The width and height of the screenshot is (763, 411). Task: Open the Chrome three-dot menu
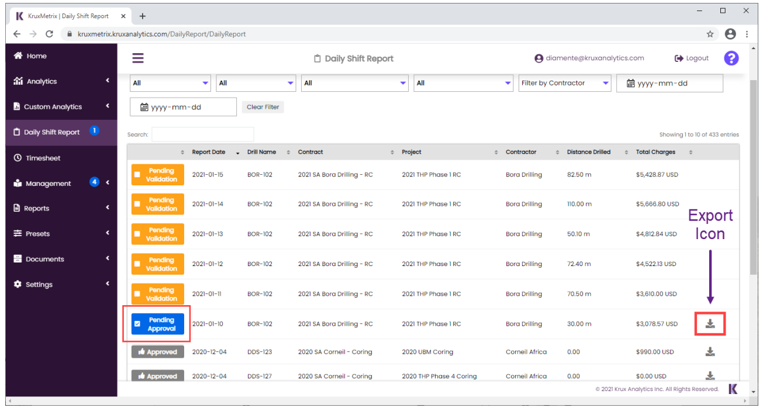[x=747, y=34]
